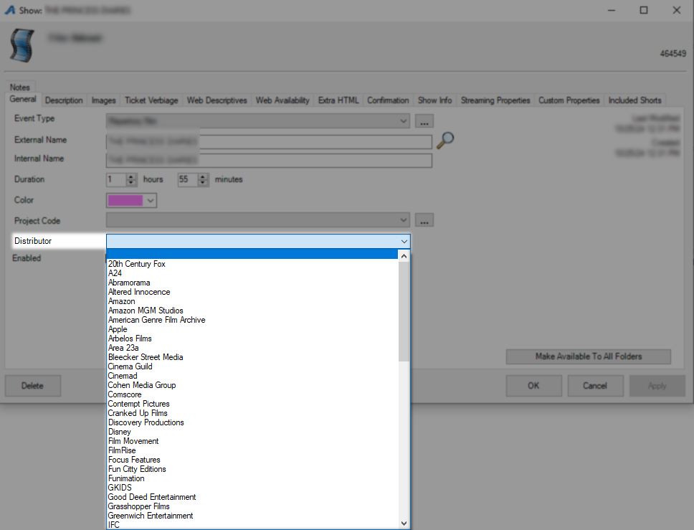
Task: Open the Extra HTML tab
Action: (338, 100)
